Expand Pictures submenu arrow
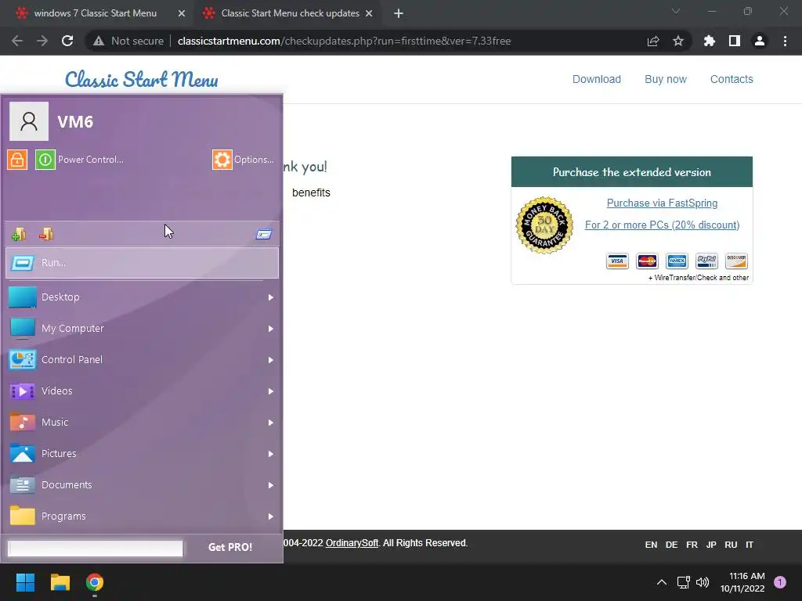This screenshot has height=601, width=802. pyautogui.click(x=270, y=454)
